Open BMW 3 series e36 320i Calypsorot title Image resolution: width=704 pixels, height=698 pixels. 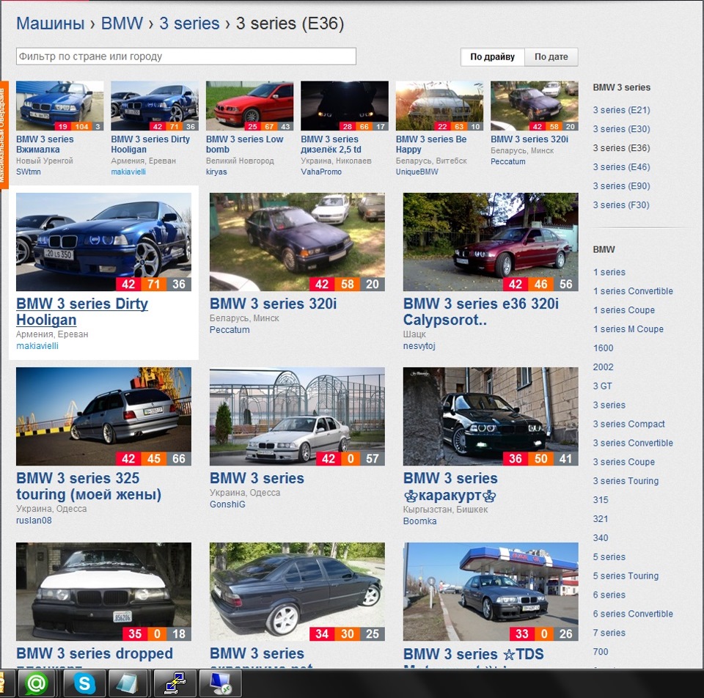coord(481,312)
